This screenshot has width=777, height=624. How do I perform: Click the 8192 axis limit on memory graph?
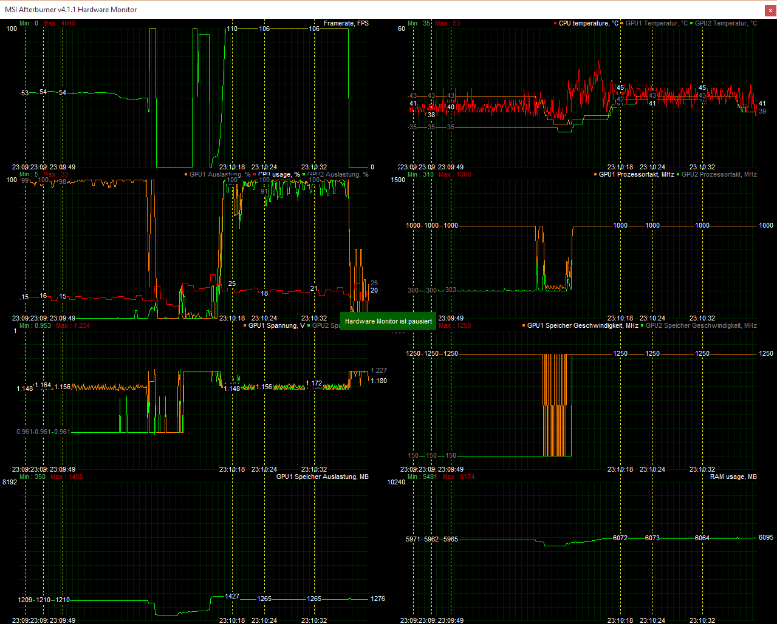(10, 482)
